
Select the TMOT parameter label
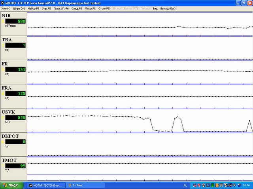(x=9, y=160)
